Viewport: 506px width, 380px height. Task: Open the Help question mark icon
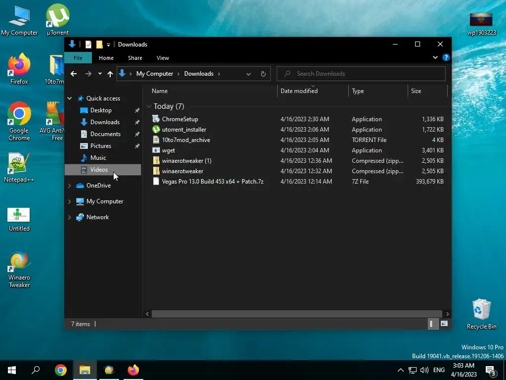[x=446, y=57]
